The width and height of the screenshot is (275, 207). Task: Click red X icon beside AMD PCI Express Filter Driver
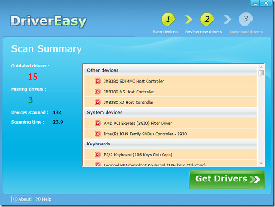point(97,123)
